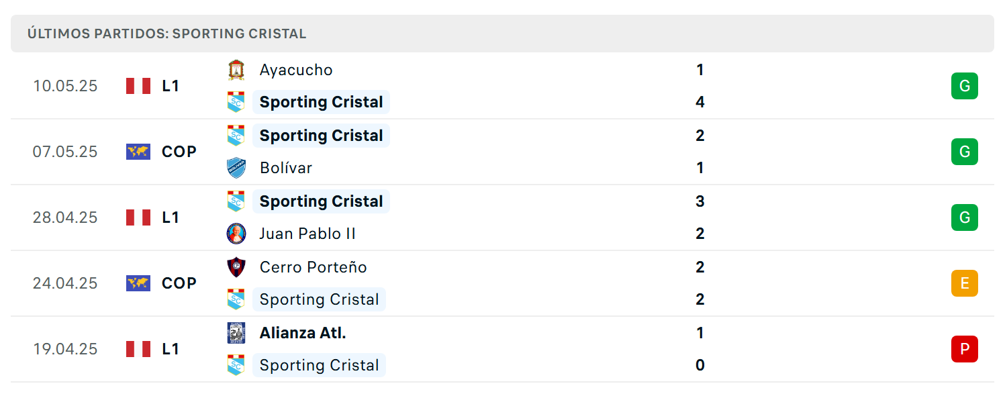Click the Bolívar team logo

tap(236, 168)
